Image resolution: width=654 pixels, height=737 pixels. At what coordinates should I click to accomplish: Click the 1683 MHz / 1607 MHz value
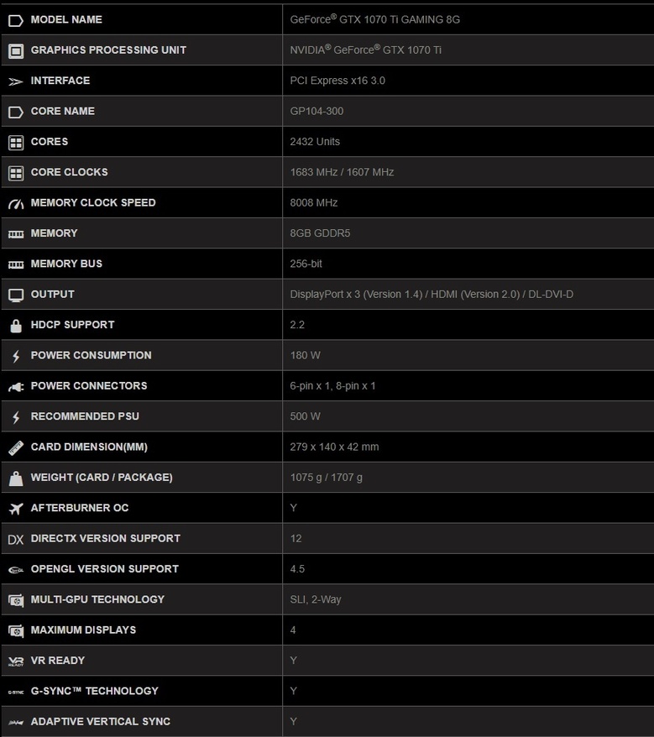[x=342, y=172]
